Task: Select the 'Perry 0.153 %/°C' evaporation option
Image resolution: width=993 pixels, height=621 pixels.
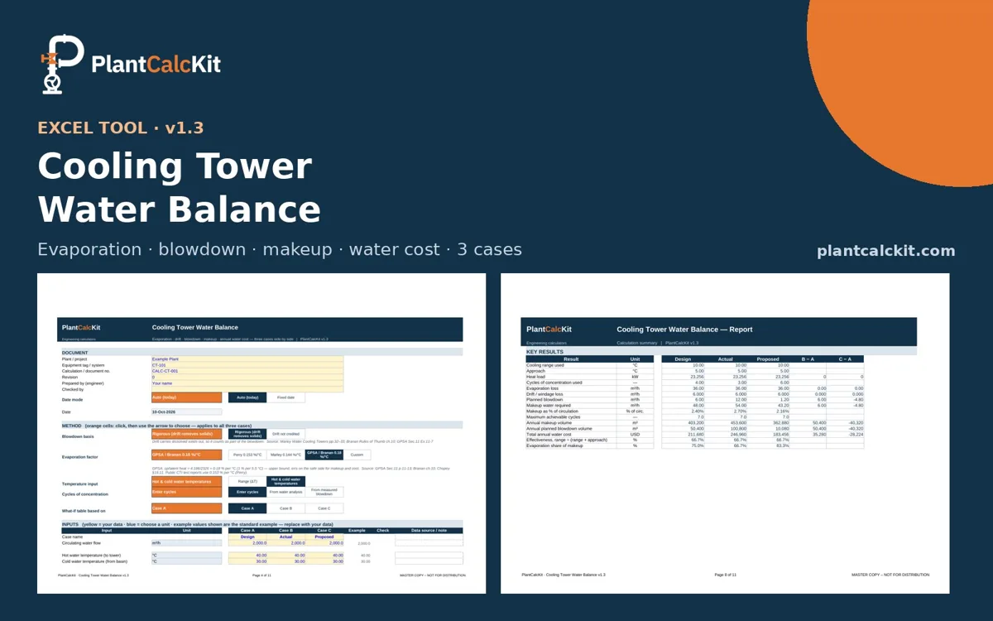Action: (247, 455)
